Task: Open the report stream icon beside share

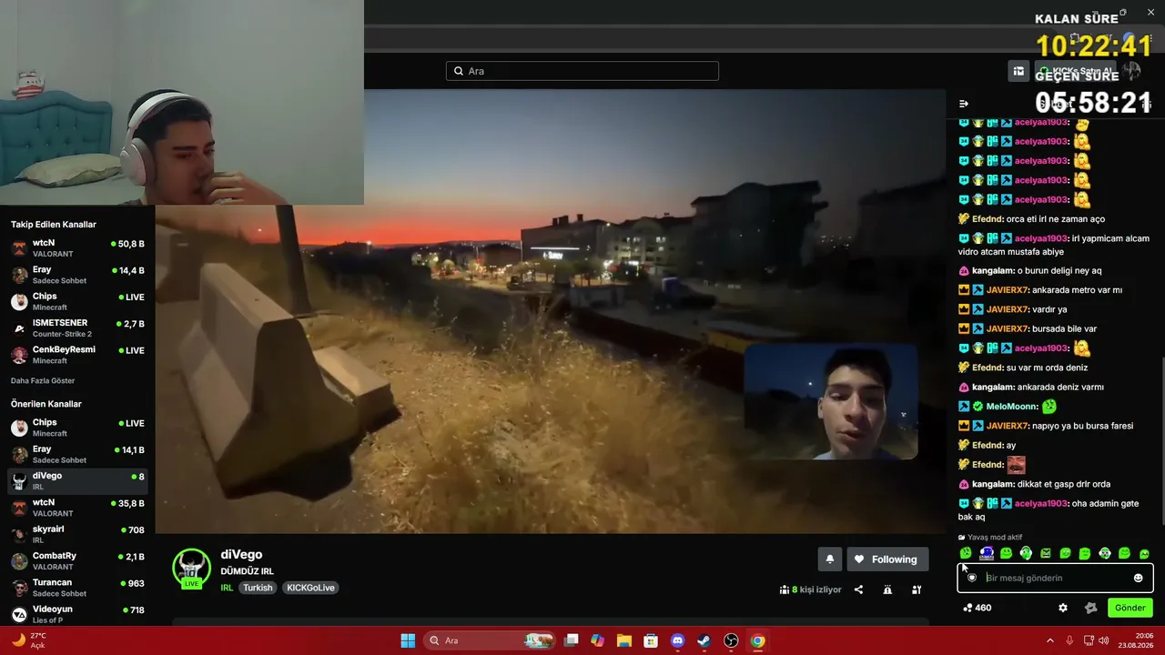Action: click(887, 589)
